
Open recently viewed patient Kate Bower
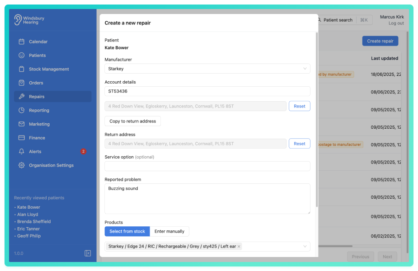click(x=28, y=207)
